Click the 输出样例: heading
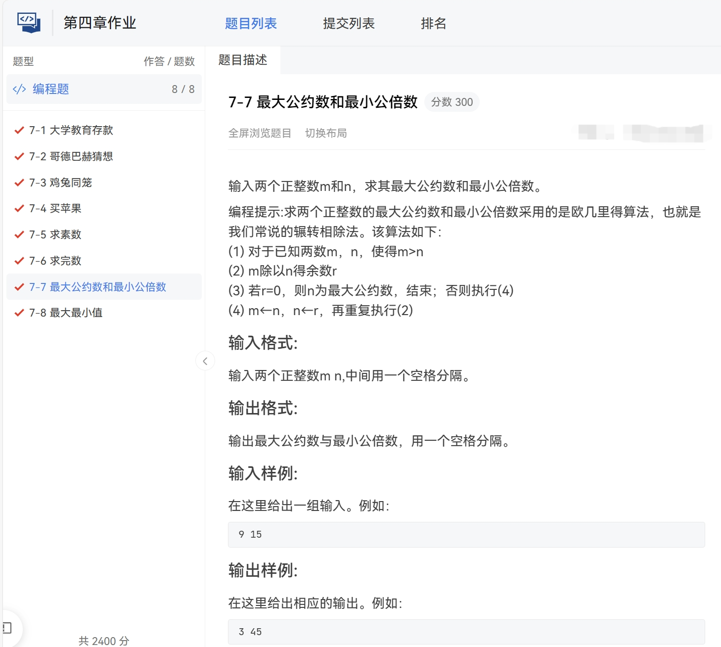Image resolution: width=721 pixels, height=647 pixels. (263, 570)
